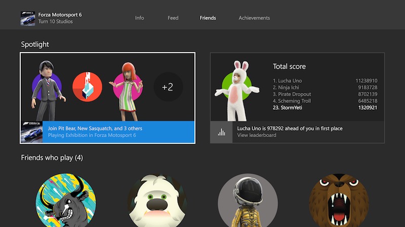Select the bunny costume avatar
This screenshot has height=227, width=405.
pos(236,91)
